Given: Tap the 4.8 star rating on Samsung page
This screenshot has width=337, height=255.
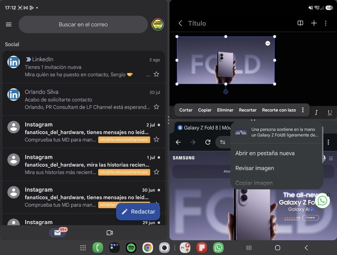Looking at the screenshot, I should (x=292, y=218).
